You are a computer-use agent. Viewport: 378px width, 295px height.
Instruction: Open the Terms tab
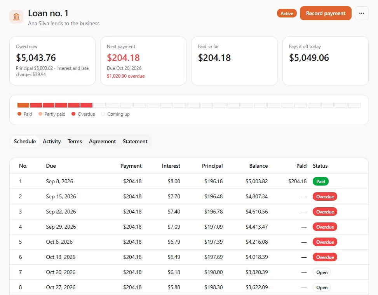coord(75,141)
